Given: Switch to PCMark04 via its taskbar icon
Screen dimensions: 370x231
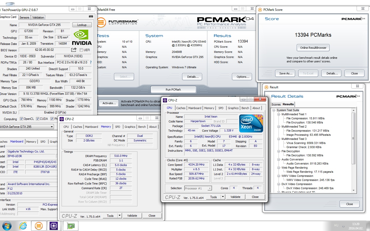Looking at the screenshot, I should pos(39,226).
